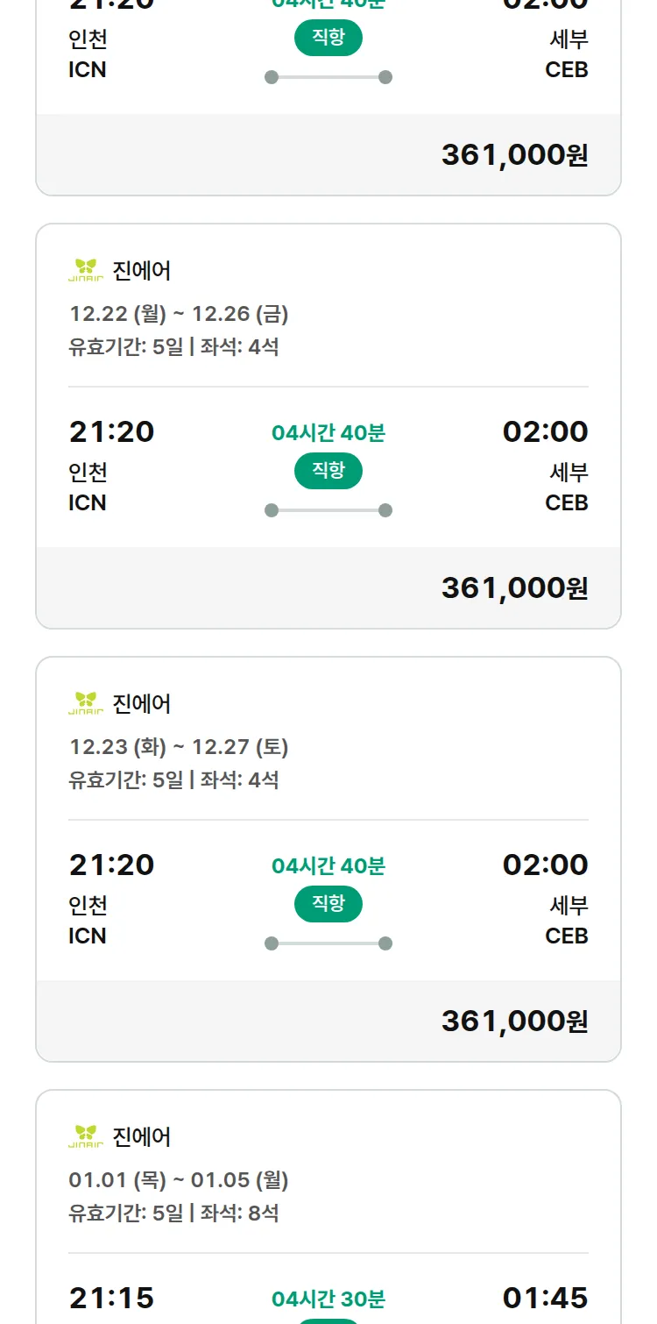Select the 직항 badge on the 12.23 flight
This screenshot has height=1324, width=657.
tap(328, 904)
